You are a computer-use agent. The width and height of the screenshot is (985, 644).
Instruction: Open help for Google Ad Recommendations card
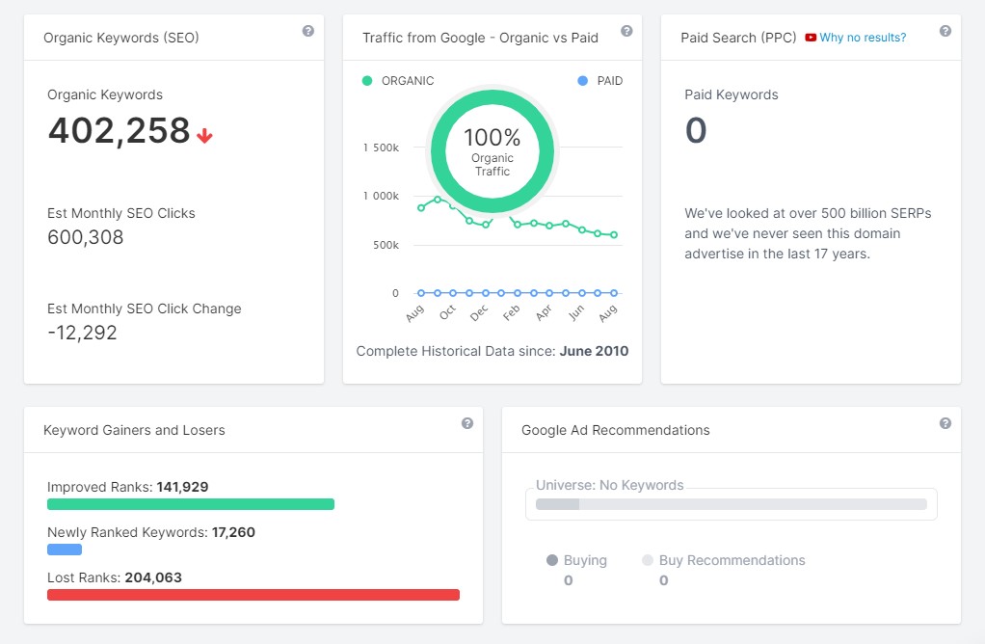(945, 423)
